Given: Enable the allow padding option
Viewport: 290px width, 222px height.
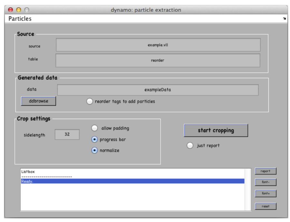Looking at the screenshot, I should 94,128.
